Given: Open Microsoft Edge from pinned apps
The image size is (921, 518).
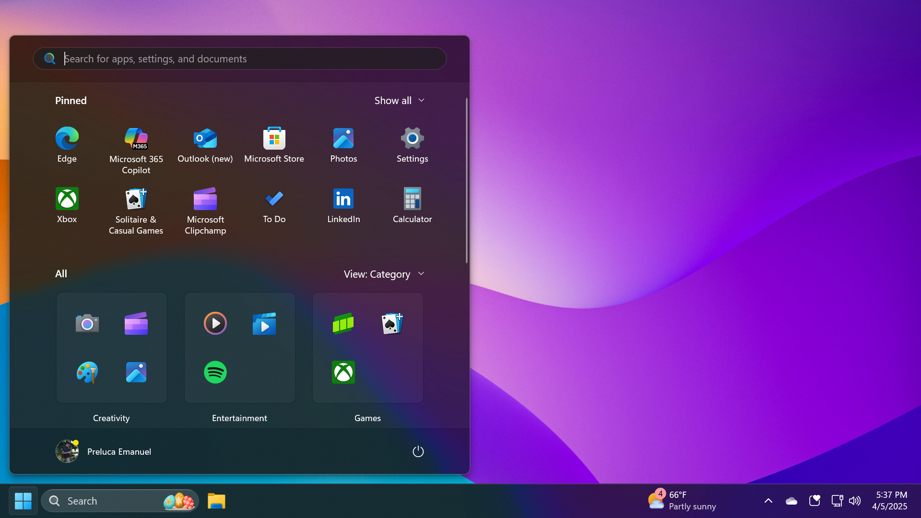Looking at the screenshot, I should tap(67, 144).
